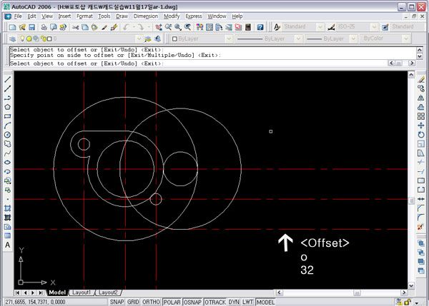Click the ByLayer color square swatch
This screenshot has width=429, height=306.
tap(174, 39)
